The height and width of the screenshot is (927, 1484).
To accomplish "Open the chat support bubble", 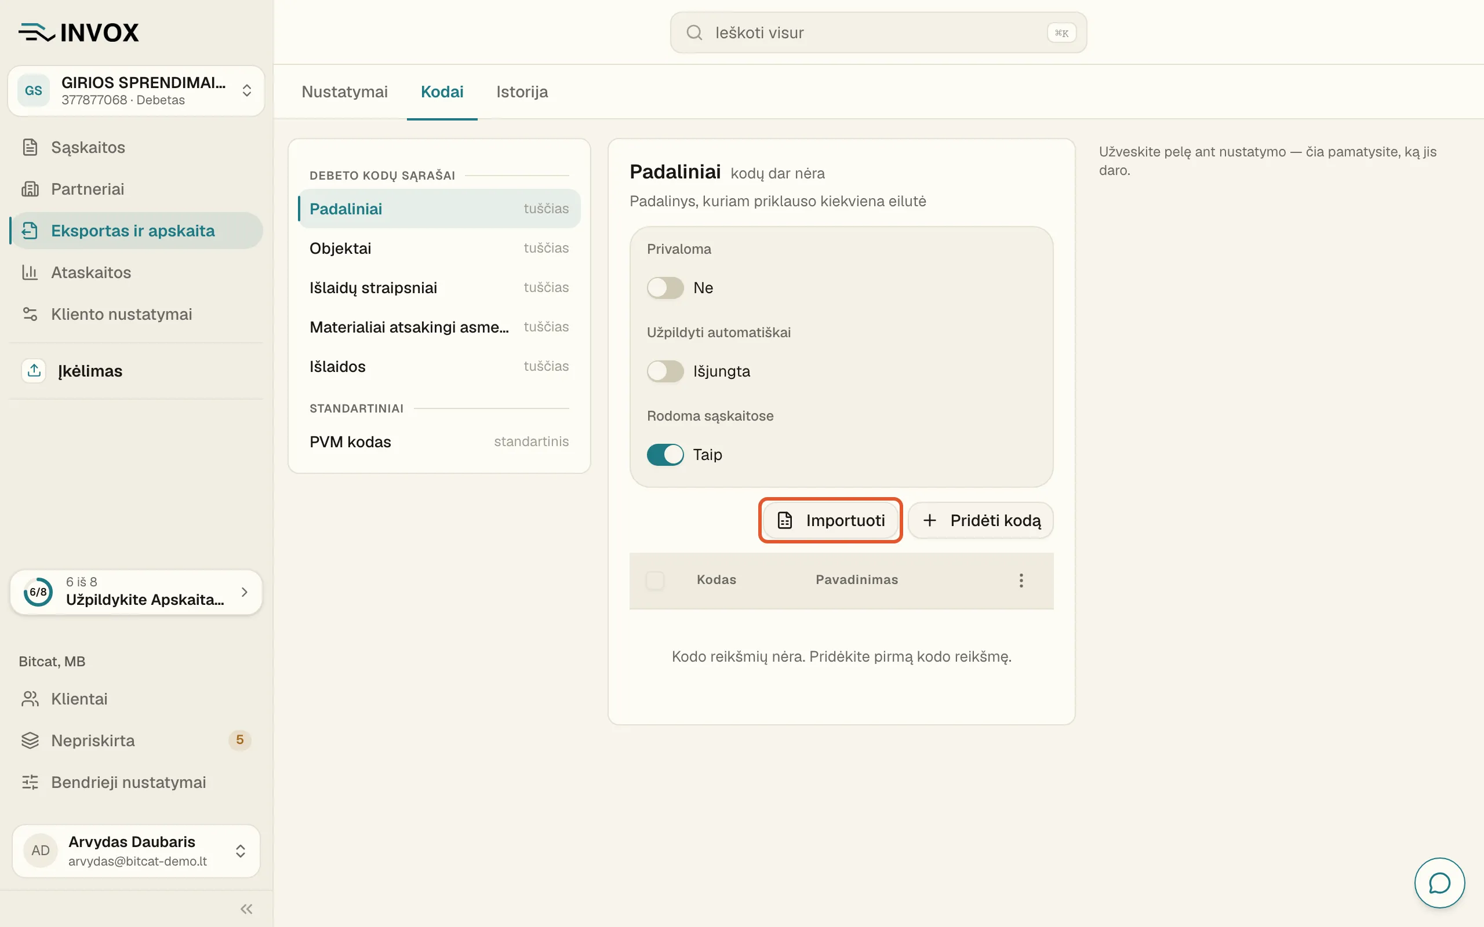I will click(1439, 883).
